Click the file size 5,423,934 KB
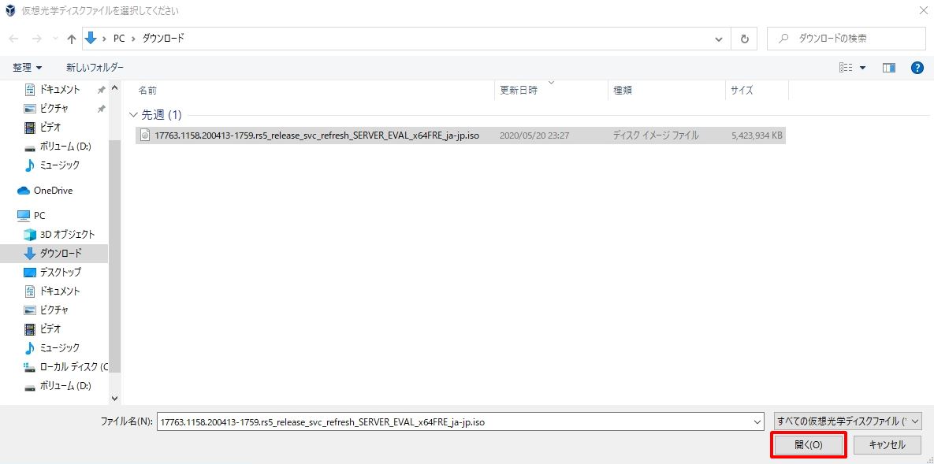Screen dimensions: 934x464 [x=757, y=135]
